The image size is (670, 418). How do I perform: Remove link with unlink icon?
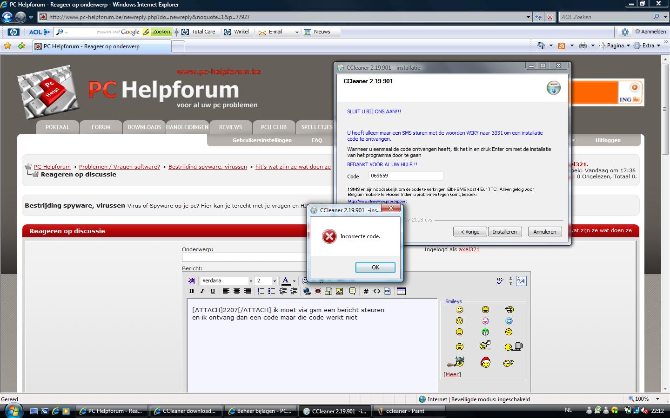click(x=318, y=291)
